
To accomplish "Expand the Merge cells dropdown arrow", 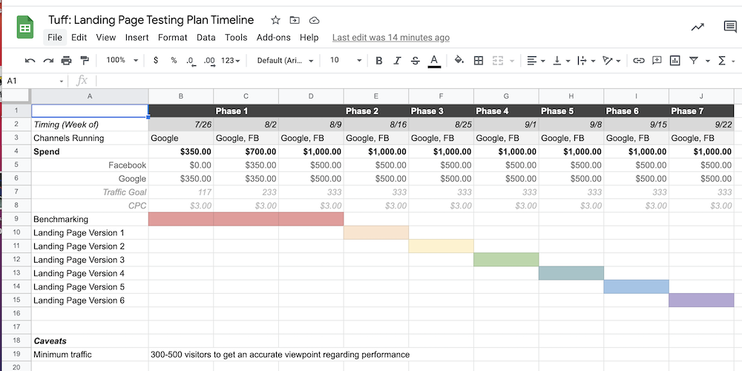I will pos(512,61).
